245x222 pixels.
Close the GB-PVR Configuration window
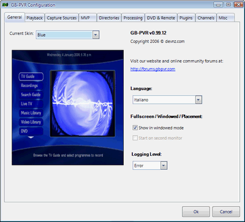point(238,4)
